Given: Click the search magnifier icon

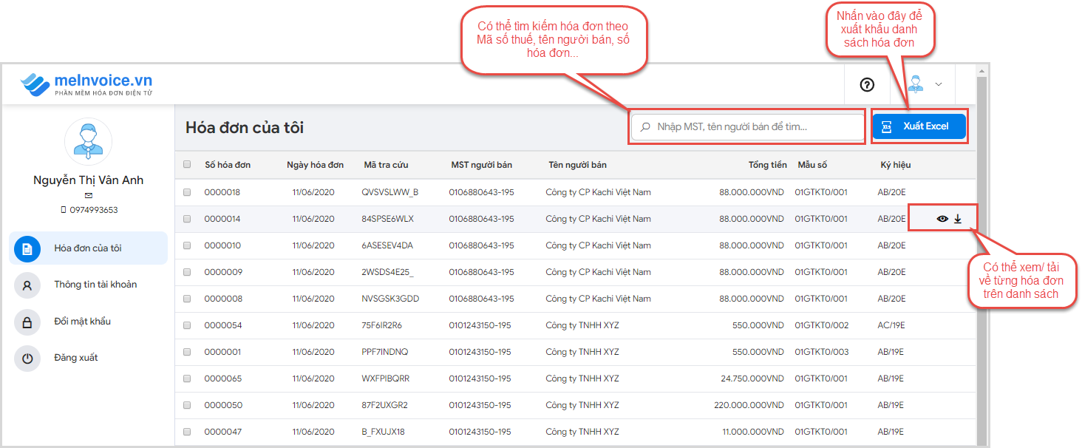Looking at the screenshot, I should tap(645, 126).
